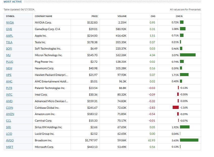Click the MU symbol link

click(x=8, y=55)
